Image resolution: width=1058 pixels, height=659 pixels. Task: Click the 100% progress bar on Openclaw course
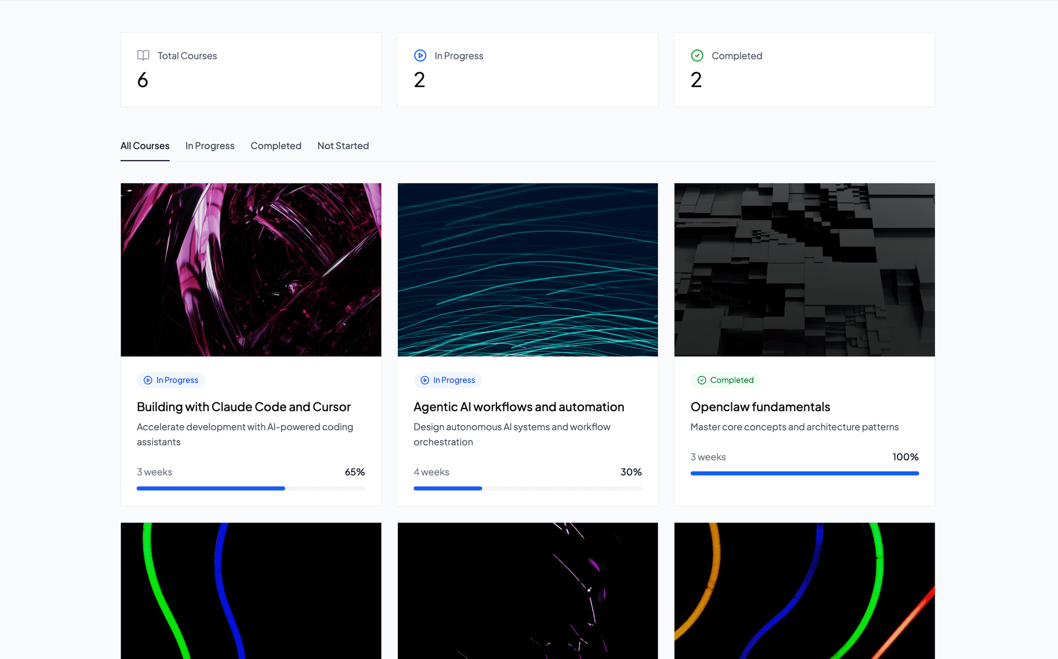coord(804,473)
